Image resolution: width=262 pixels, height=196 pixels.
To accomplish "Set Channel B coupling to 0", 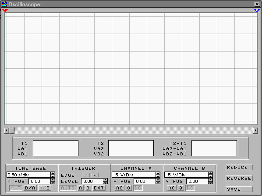I will [181, 188].
